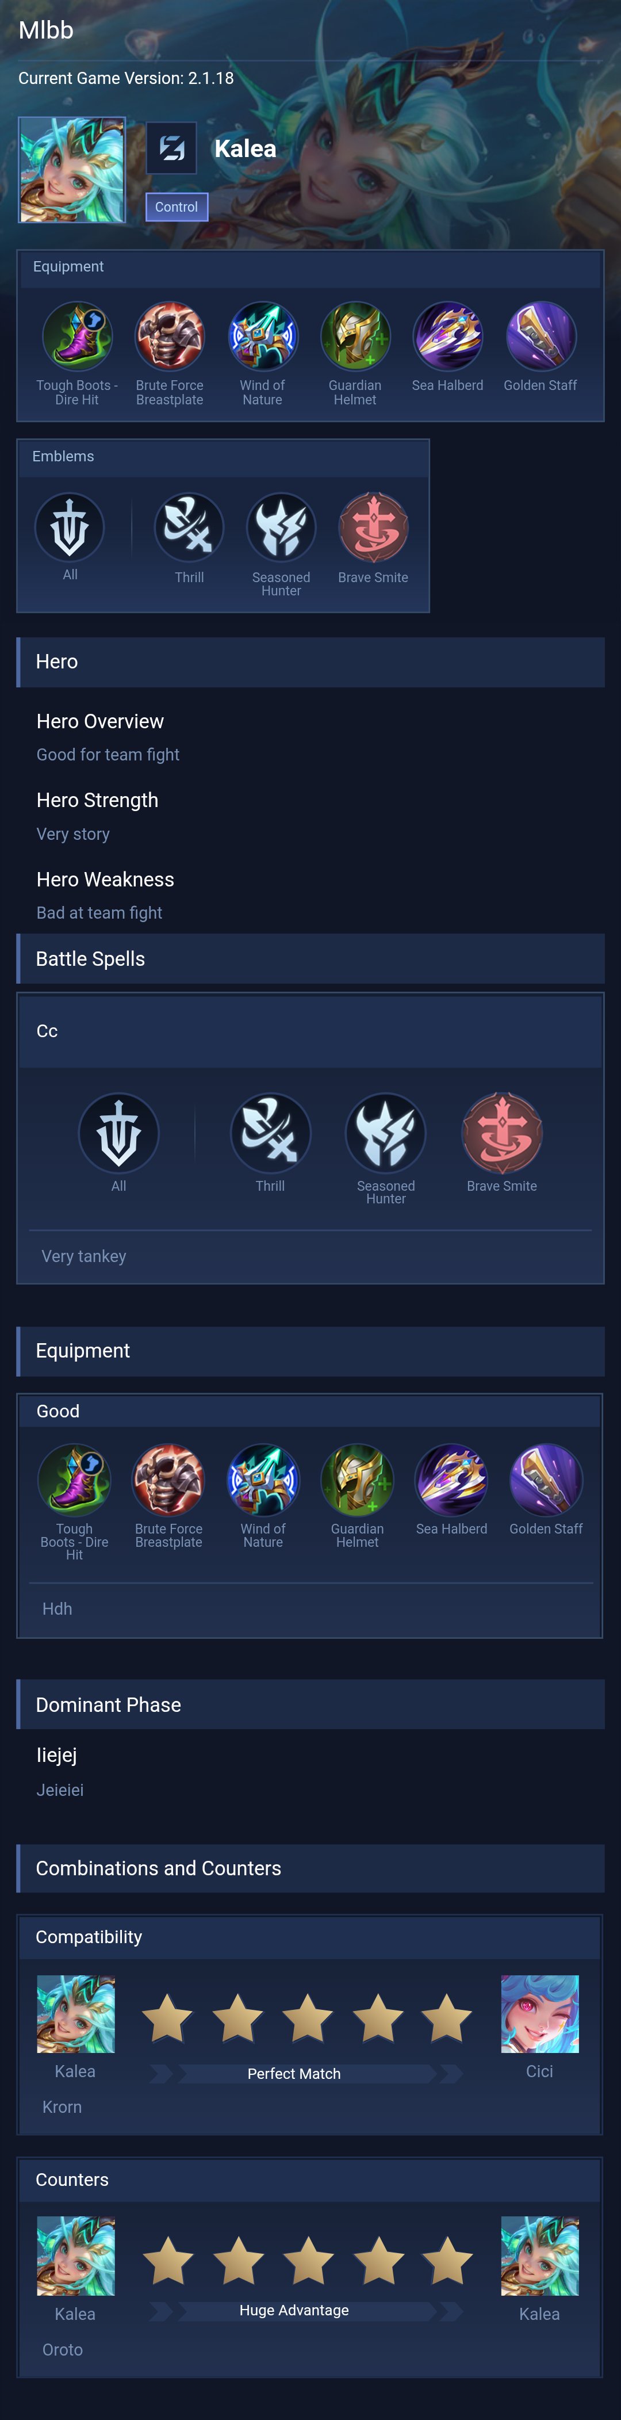Click the Control role tag

[177, 207]
